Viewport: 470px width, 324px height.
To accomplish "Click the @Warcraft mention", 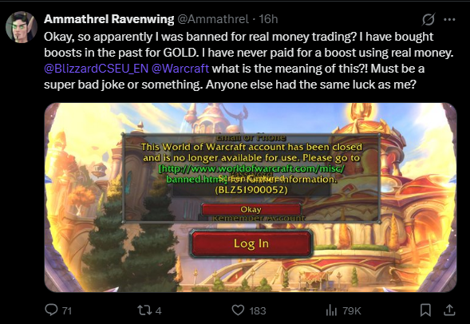I will click(x=180, y=69).
